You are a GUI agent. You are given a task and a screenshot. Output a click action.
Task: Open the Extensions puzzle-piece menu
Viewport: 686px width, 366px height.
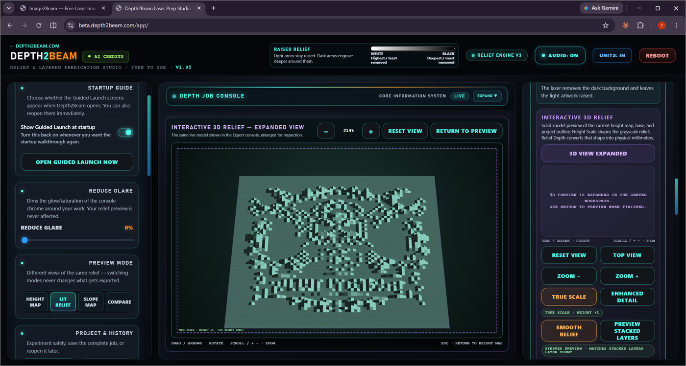click(x=640, y=25)
